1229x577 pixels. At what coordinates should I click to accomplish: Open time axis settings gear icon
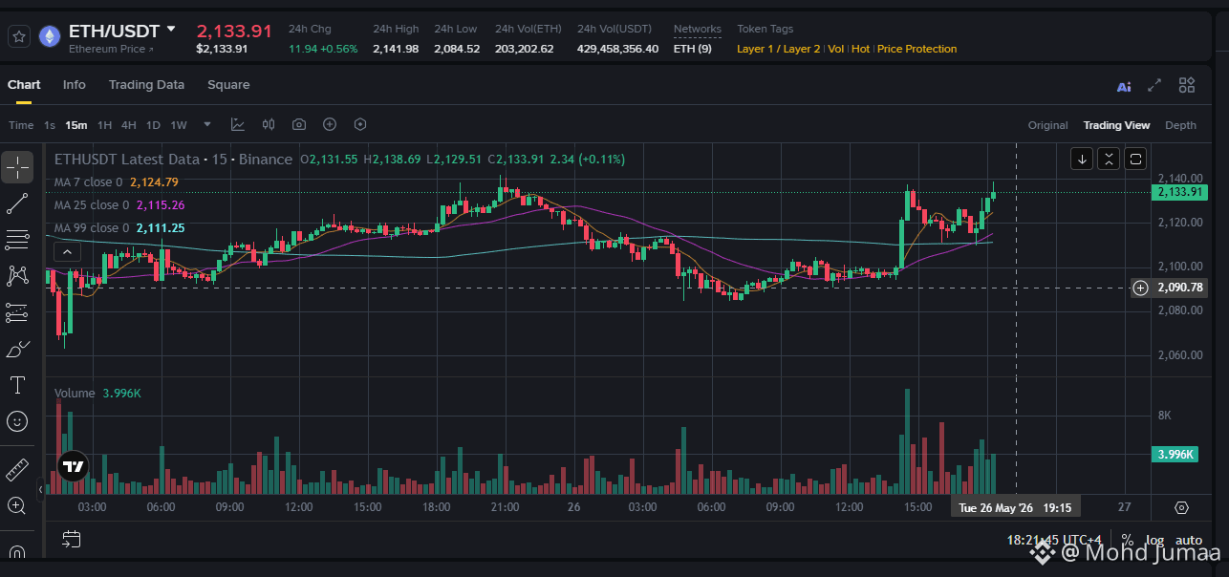tap(1182, 507)
